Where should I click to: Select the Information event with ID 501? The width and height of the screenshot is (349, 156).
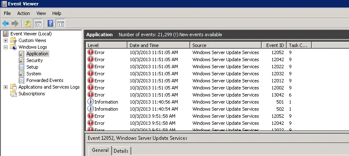click(217, 102)
